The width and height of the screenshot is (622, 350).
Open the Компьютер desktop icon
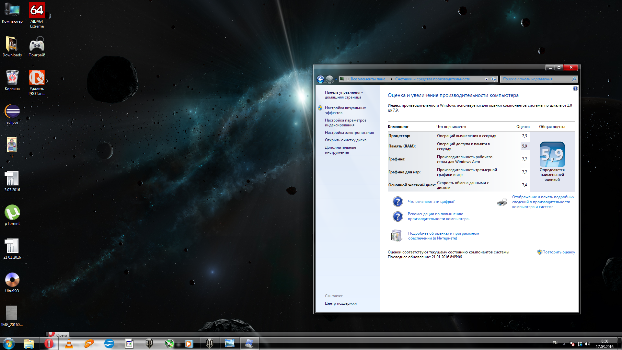pos(12,13)
